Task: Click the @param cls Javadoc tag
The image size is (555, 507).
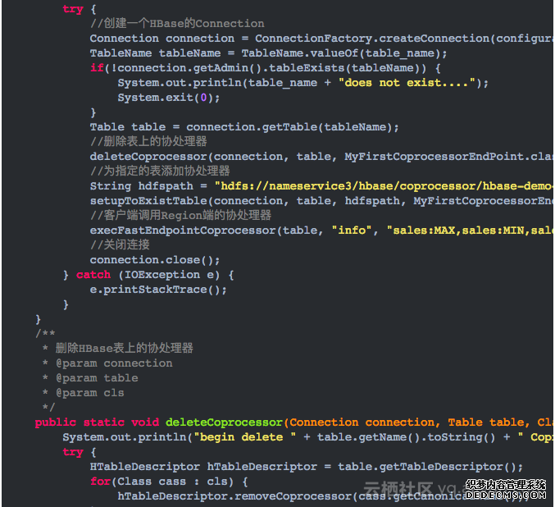Action: tap(90, 393)
